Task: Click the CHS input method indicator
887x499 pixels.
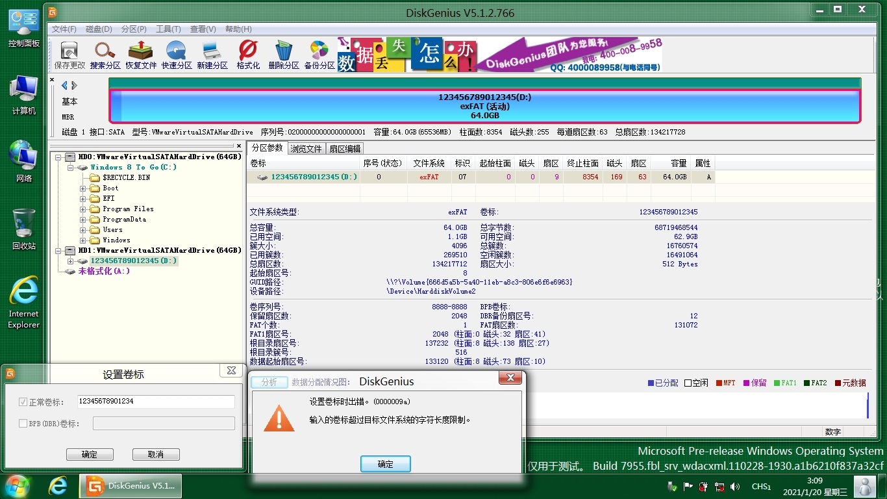Action: coord(761,487)
